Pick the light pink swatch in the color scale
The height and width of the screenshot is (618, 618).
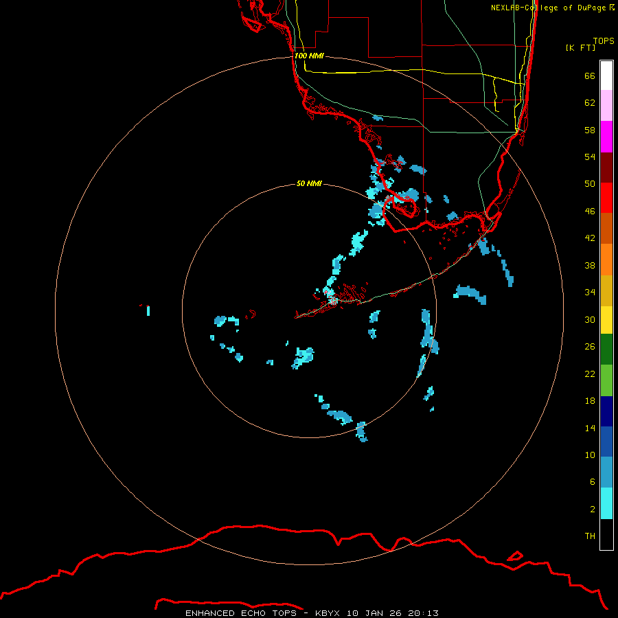[x=606, y=106]
